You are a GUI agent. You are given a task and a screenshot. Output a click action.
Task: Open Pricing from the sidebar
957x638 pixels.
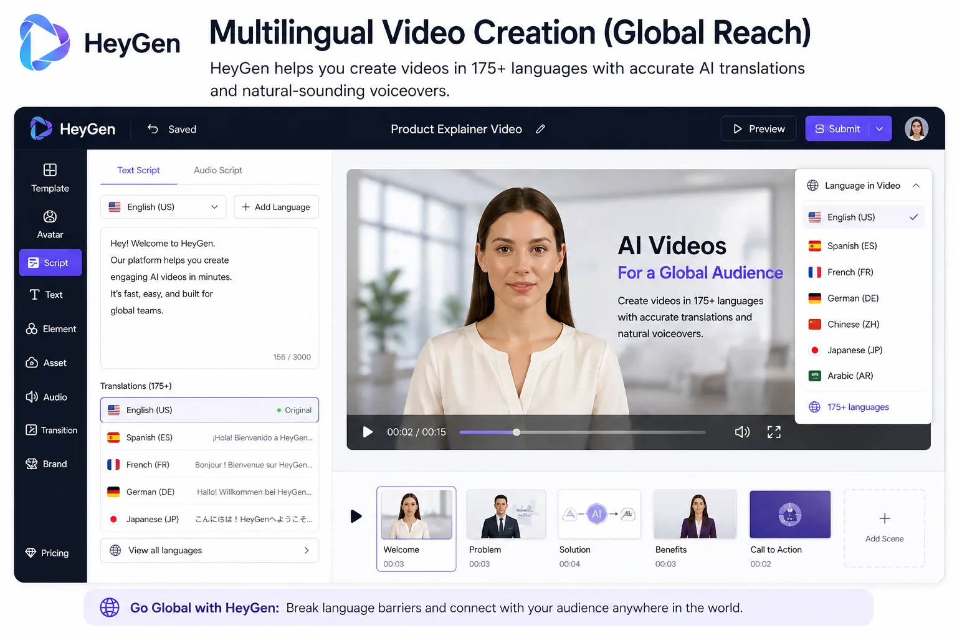47,553
